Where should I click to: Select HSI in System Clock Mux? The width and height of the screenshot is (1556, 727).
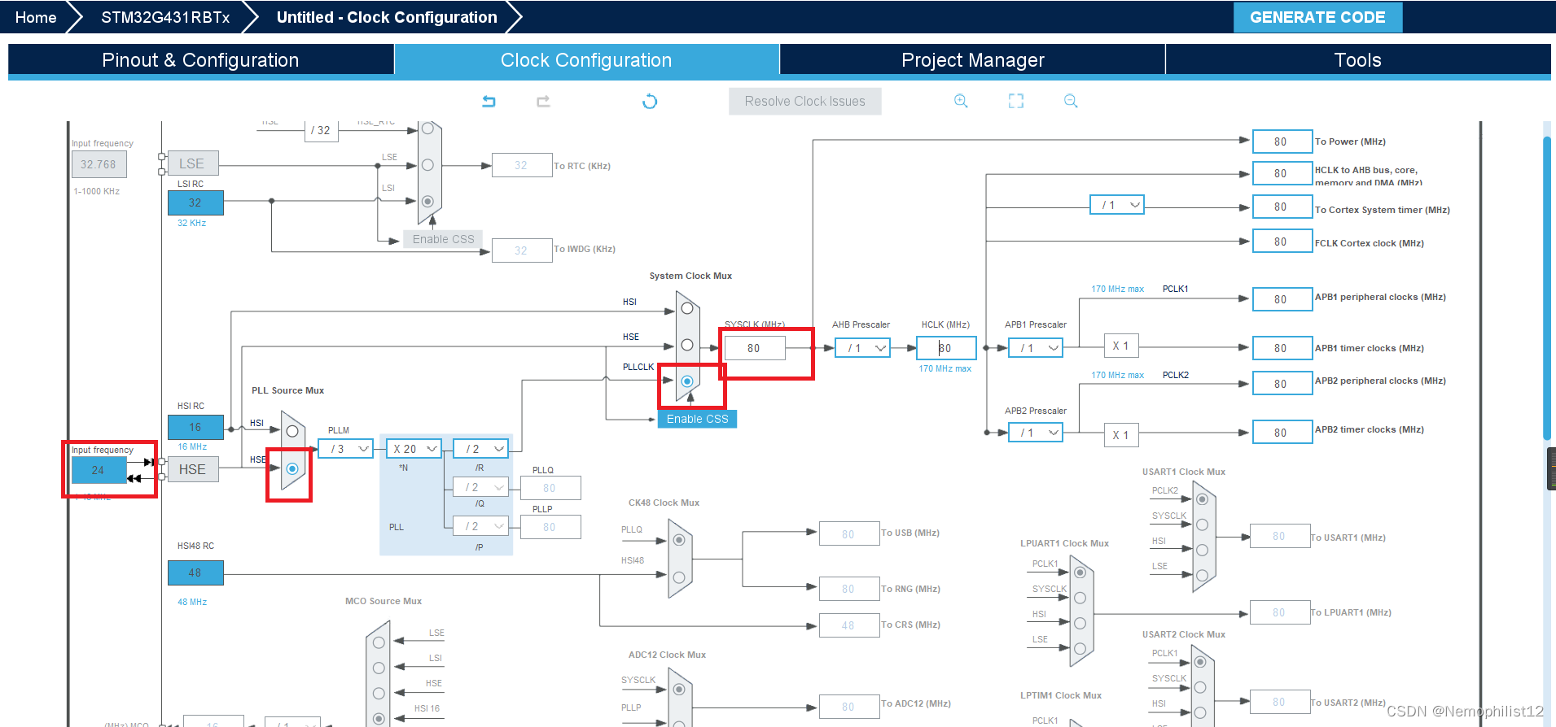(687, 308)
